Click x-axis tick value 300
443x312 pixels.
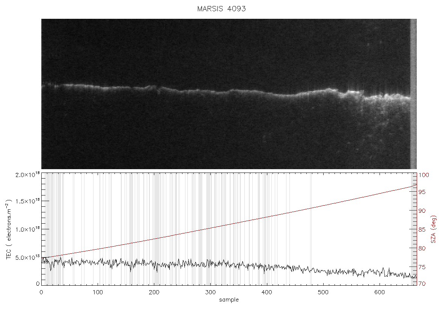tap(211, 292)
